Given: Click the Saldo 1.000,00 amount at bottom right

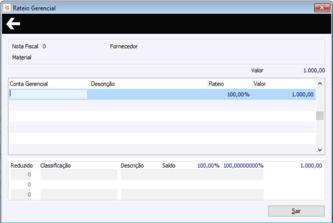Looking at the screenshot, I should pos(311,166).
